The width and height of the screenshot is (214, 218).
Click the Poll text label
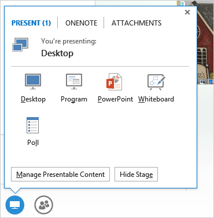pyautogui.click(x=33, y=143)
